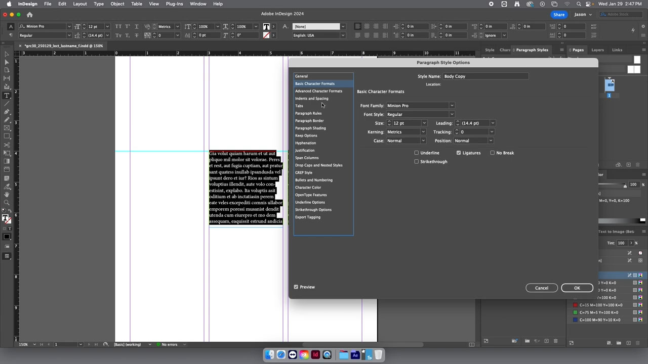Viewport: 648px width, 364px height.
Task: Select the Gap tool
Action: [x=7, y=78]
